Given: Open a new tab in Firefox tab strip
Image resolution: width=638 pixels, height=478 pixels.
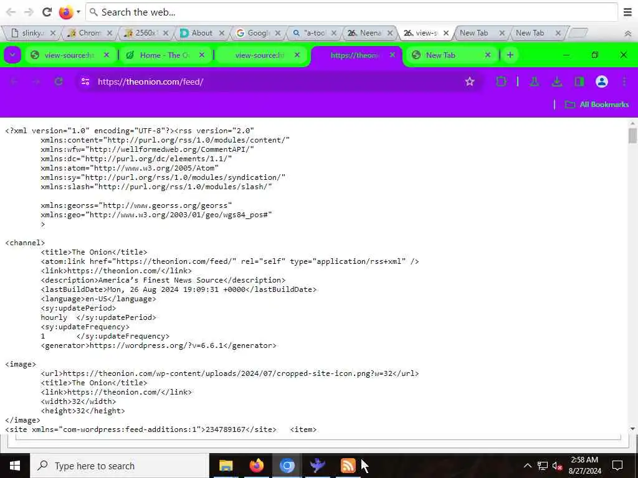Looking at the screenshot, I should (x=578, y=33).
